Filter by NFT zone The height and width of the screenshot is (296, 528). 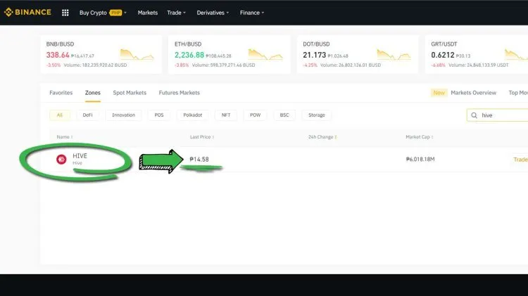pyautogui.click(x=226, y=115)
